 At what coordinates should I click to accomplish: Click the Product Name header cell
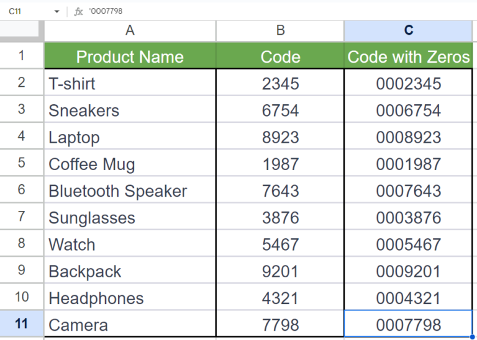tap(130, 56)
